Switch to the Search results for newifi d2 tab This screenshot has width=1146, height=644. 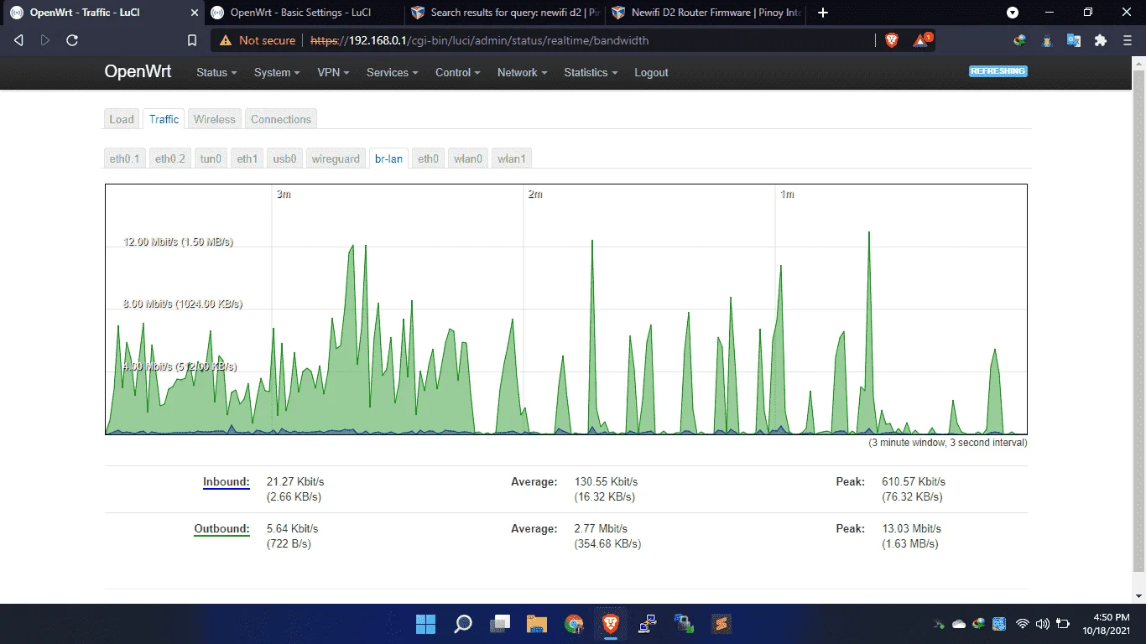click(x=505, y=13)
